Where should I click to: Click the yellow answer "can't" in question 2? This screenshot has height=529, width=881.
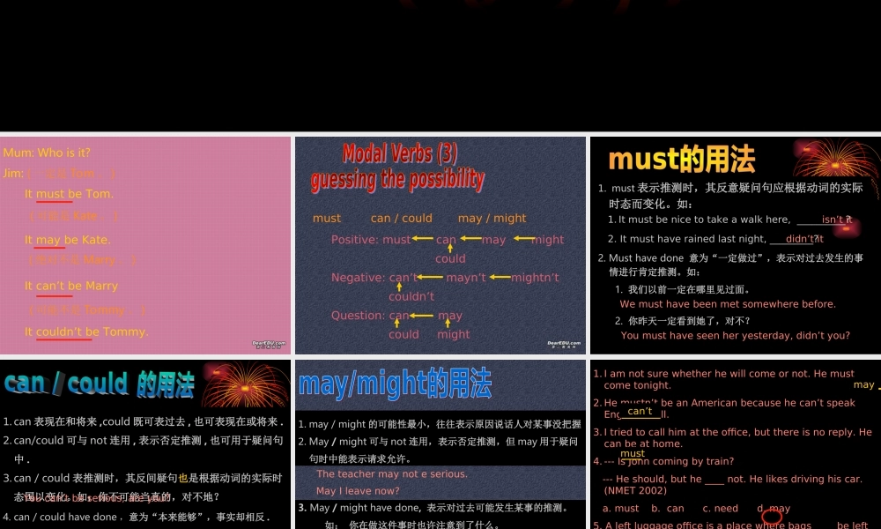tap(640, 412)
